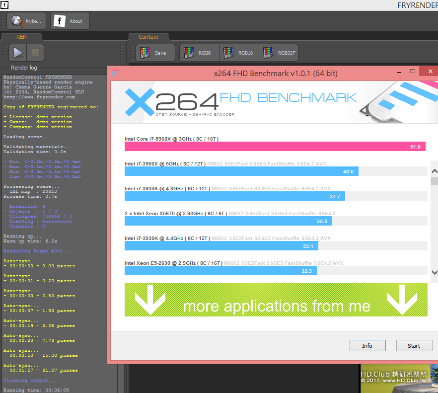Open the About dialog

coord(70,21)
